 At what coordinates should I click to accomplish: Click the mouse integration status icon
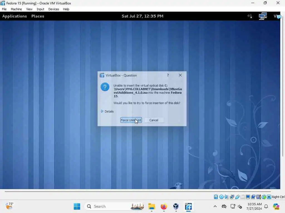click(264, 197)
